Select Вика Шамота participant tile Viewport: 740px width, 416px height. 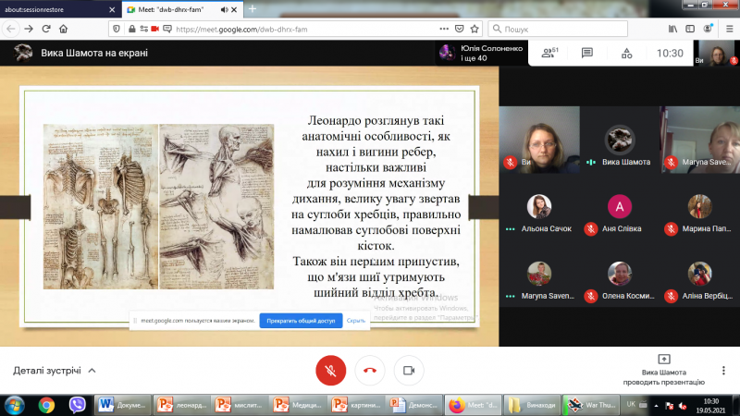(620, 140)
